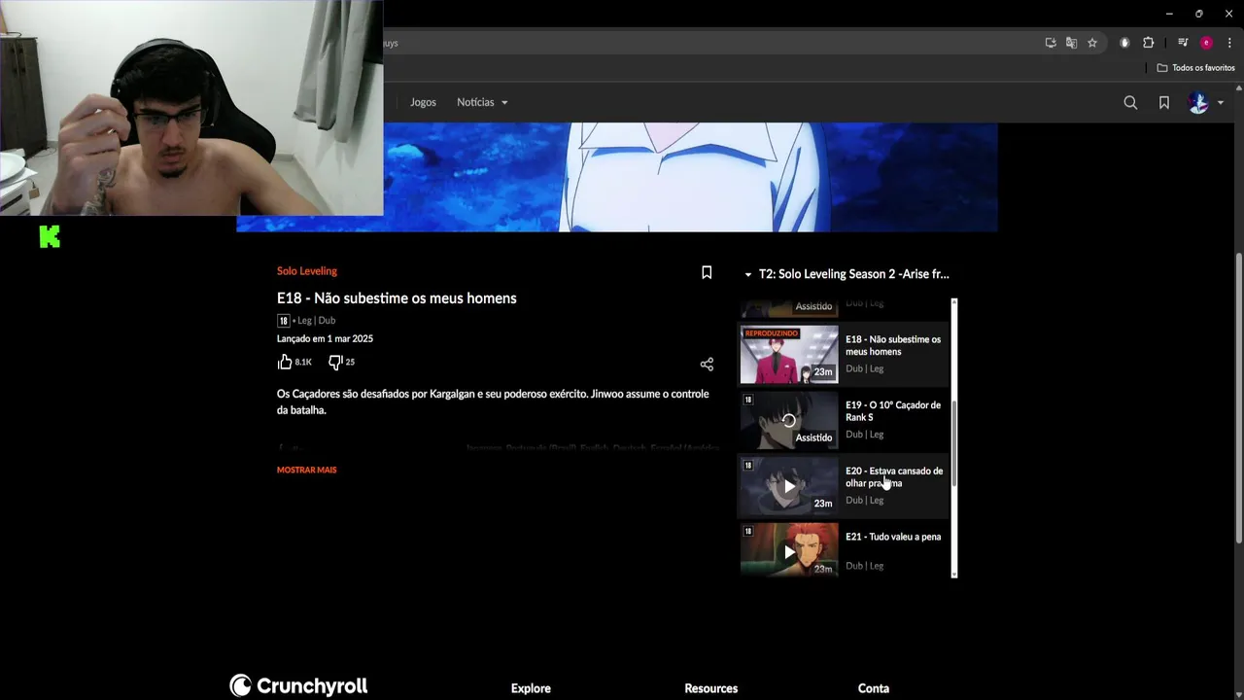Click the Crunchyroll footer logo
This screenshot has height=700, width=1244.
click(x=298, y=686)
